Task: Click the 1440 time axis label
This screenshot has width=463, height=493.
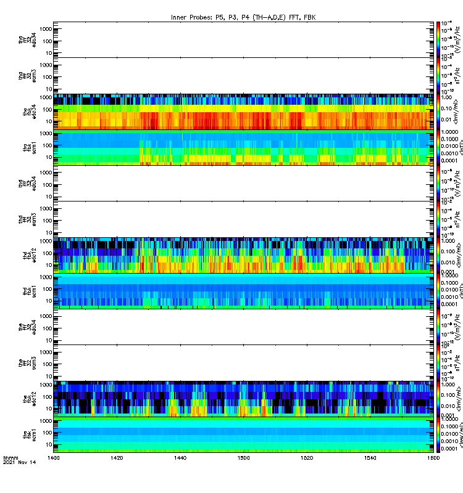Action: [180, 458]
